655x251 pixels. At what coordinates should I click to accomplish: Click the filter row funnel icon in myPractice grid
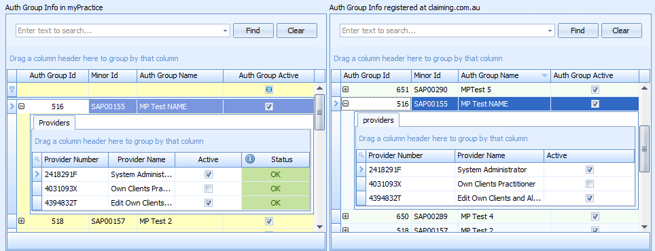12,90
